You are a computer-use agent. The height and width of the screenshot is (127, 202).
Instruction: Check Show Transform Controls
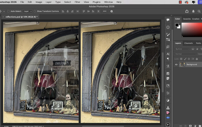35,11
